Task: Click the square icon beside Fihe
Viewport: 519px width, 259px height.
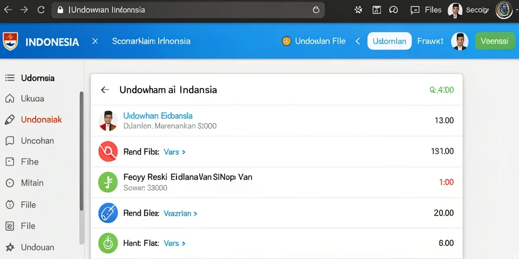Action: coord(10,162)
